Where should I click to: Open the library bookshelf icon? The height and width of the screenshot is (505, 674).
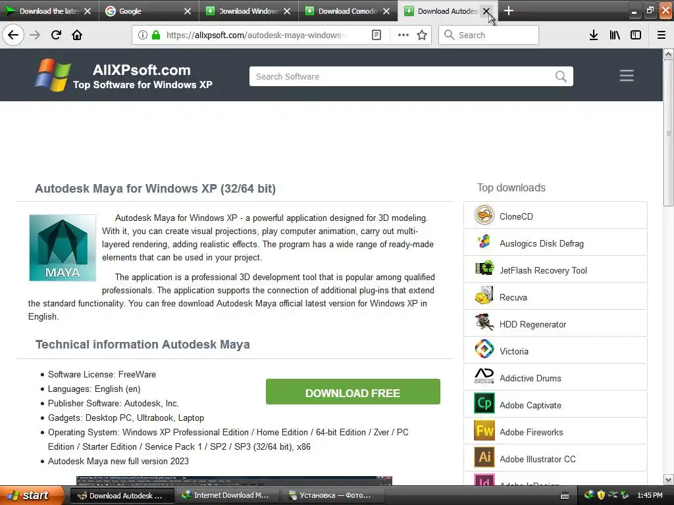pos(615,35)
